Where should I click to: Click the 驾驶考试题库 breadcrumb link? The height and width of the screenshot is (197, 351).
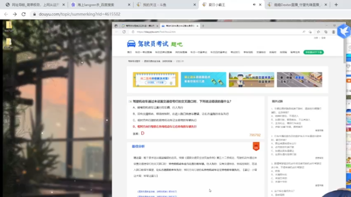click(x=134, y=61)
